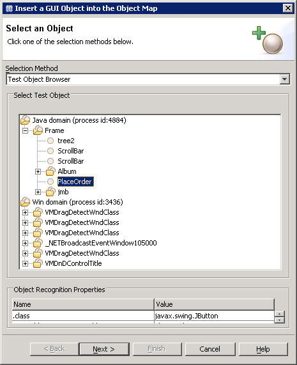This screenshot has width=297, height=365.
Task: Click the Cancel button
Action: [210, 349]
